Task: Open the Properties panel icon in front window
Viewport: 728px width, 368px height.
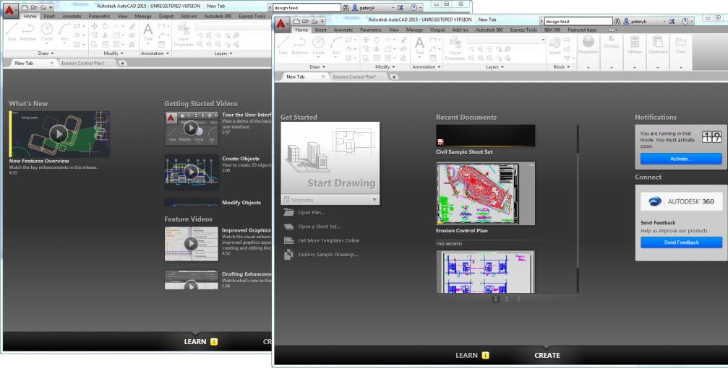Action: pos(588,45)
